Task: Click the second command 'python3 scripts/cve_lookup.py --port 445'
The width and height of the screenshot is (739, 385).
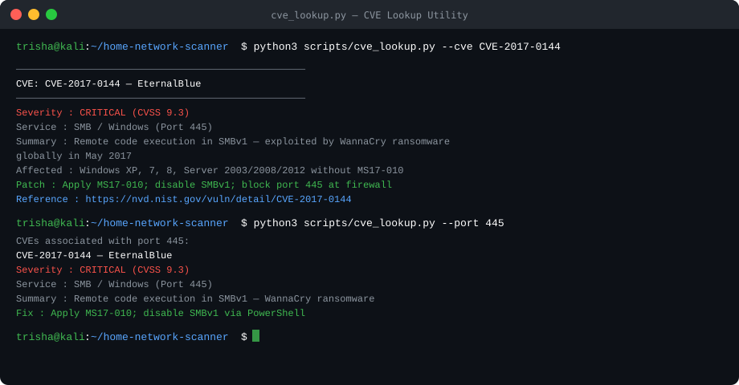Action: [x=379, y=223]
